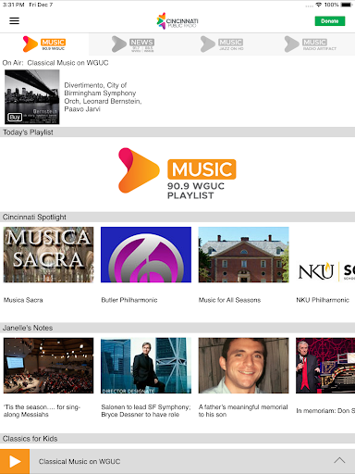Open the Butler Philharmonic treble clef icon
This screenshot has width=355, height=474.
pos(146,255)
